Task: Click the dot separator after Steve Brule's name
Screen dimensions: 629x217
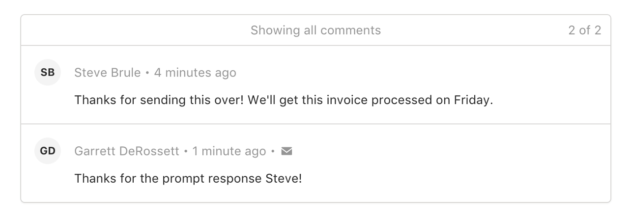Action: click(x=147, y=73)
